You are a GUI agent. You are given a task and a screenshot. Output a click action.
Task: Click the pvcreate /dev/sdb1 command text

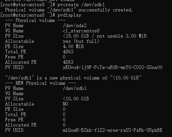point(81,5)
